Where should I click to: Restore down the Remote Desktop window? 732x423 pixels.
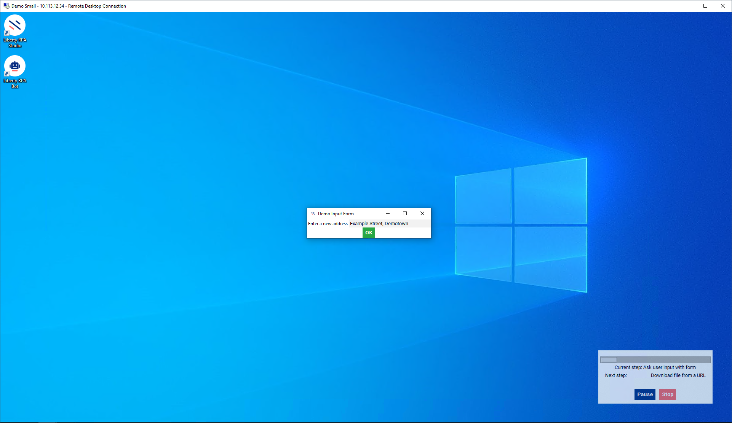coord(705,6)
